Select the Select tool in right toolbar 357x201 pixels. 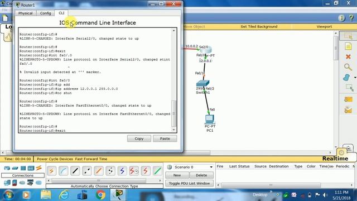[x=348, y=36]
